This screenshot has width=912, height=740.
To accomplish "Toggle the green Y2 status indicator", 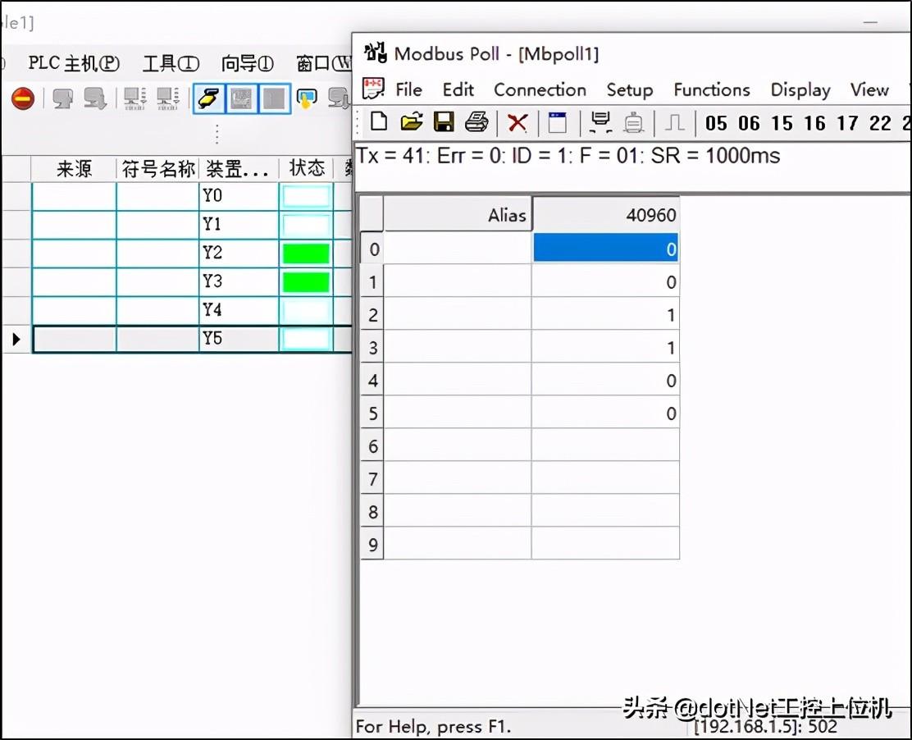I will pyautogui.click(x=306, y=254).
